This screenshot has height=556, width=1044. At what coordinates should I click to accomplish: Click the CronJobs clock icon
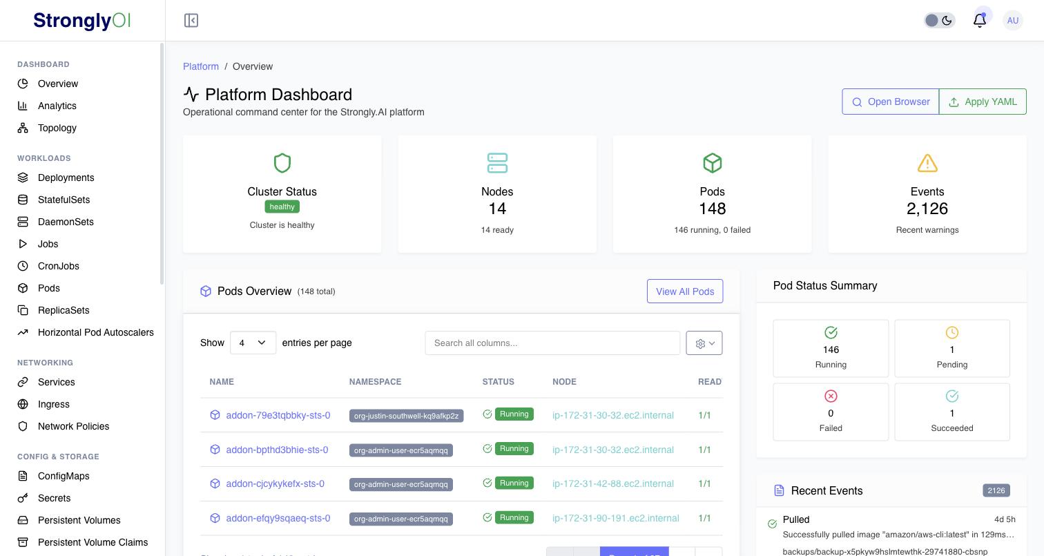click(x=23, y=266)
